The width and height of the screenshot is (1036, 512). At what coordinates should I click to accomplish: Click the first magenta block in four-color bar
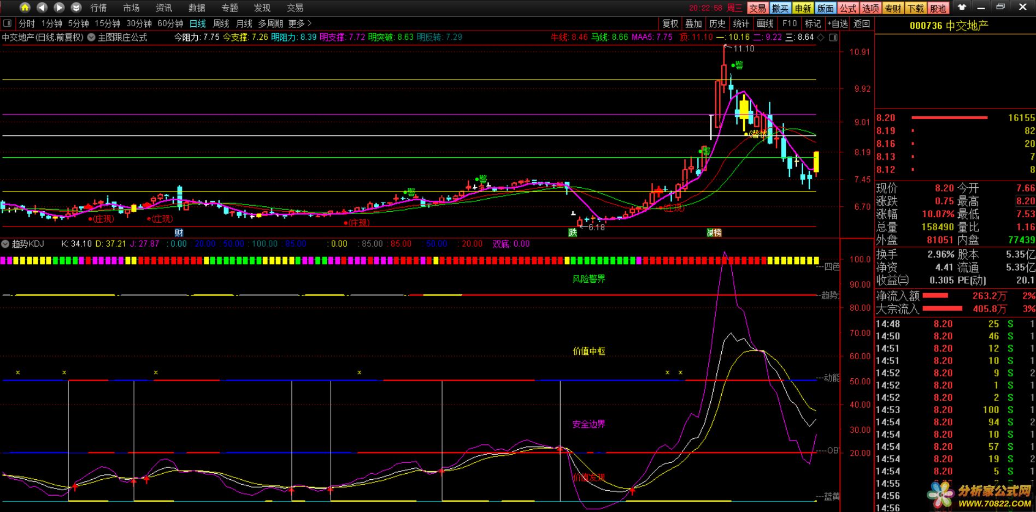pyautogui.click(x=3, y=261)
